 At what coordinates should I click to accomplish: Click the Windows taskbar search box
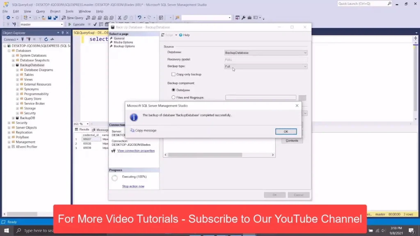[x=34, y=230]
